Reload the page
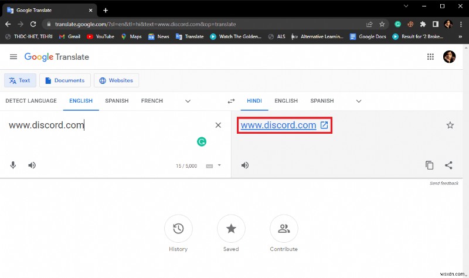This screenshot has height=278, width=469. pyautogui.click(x=33, y=24)
